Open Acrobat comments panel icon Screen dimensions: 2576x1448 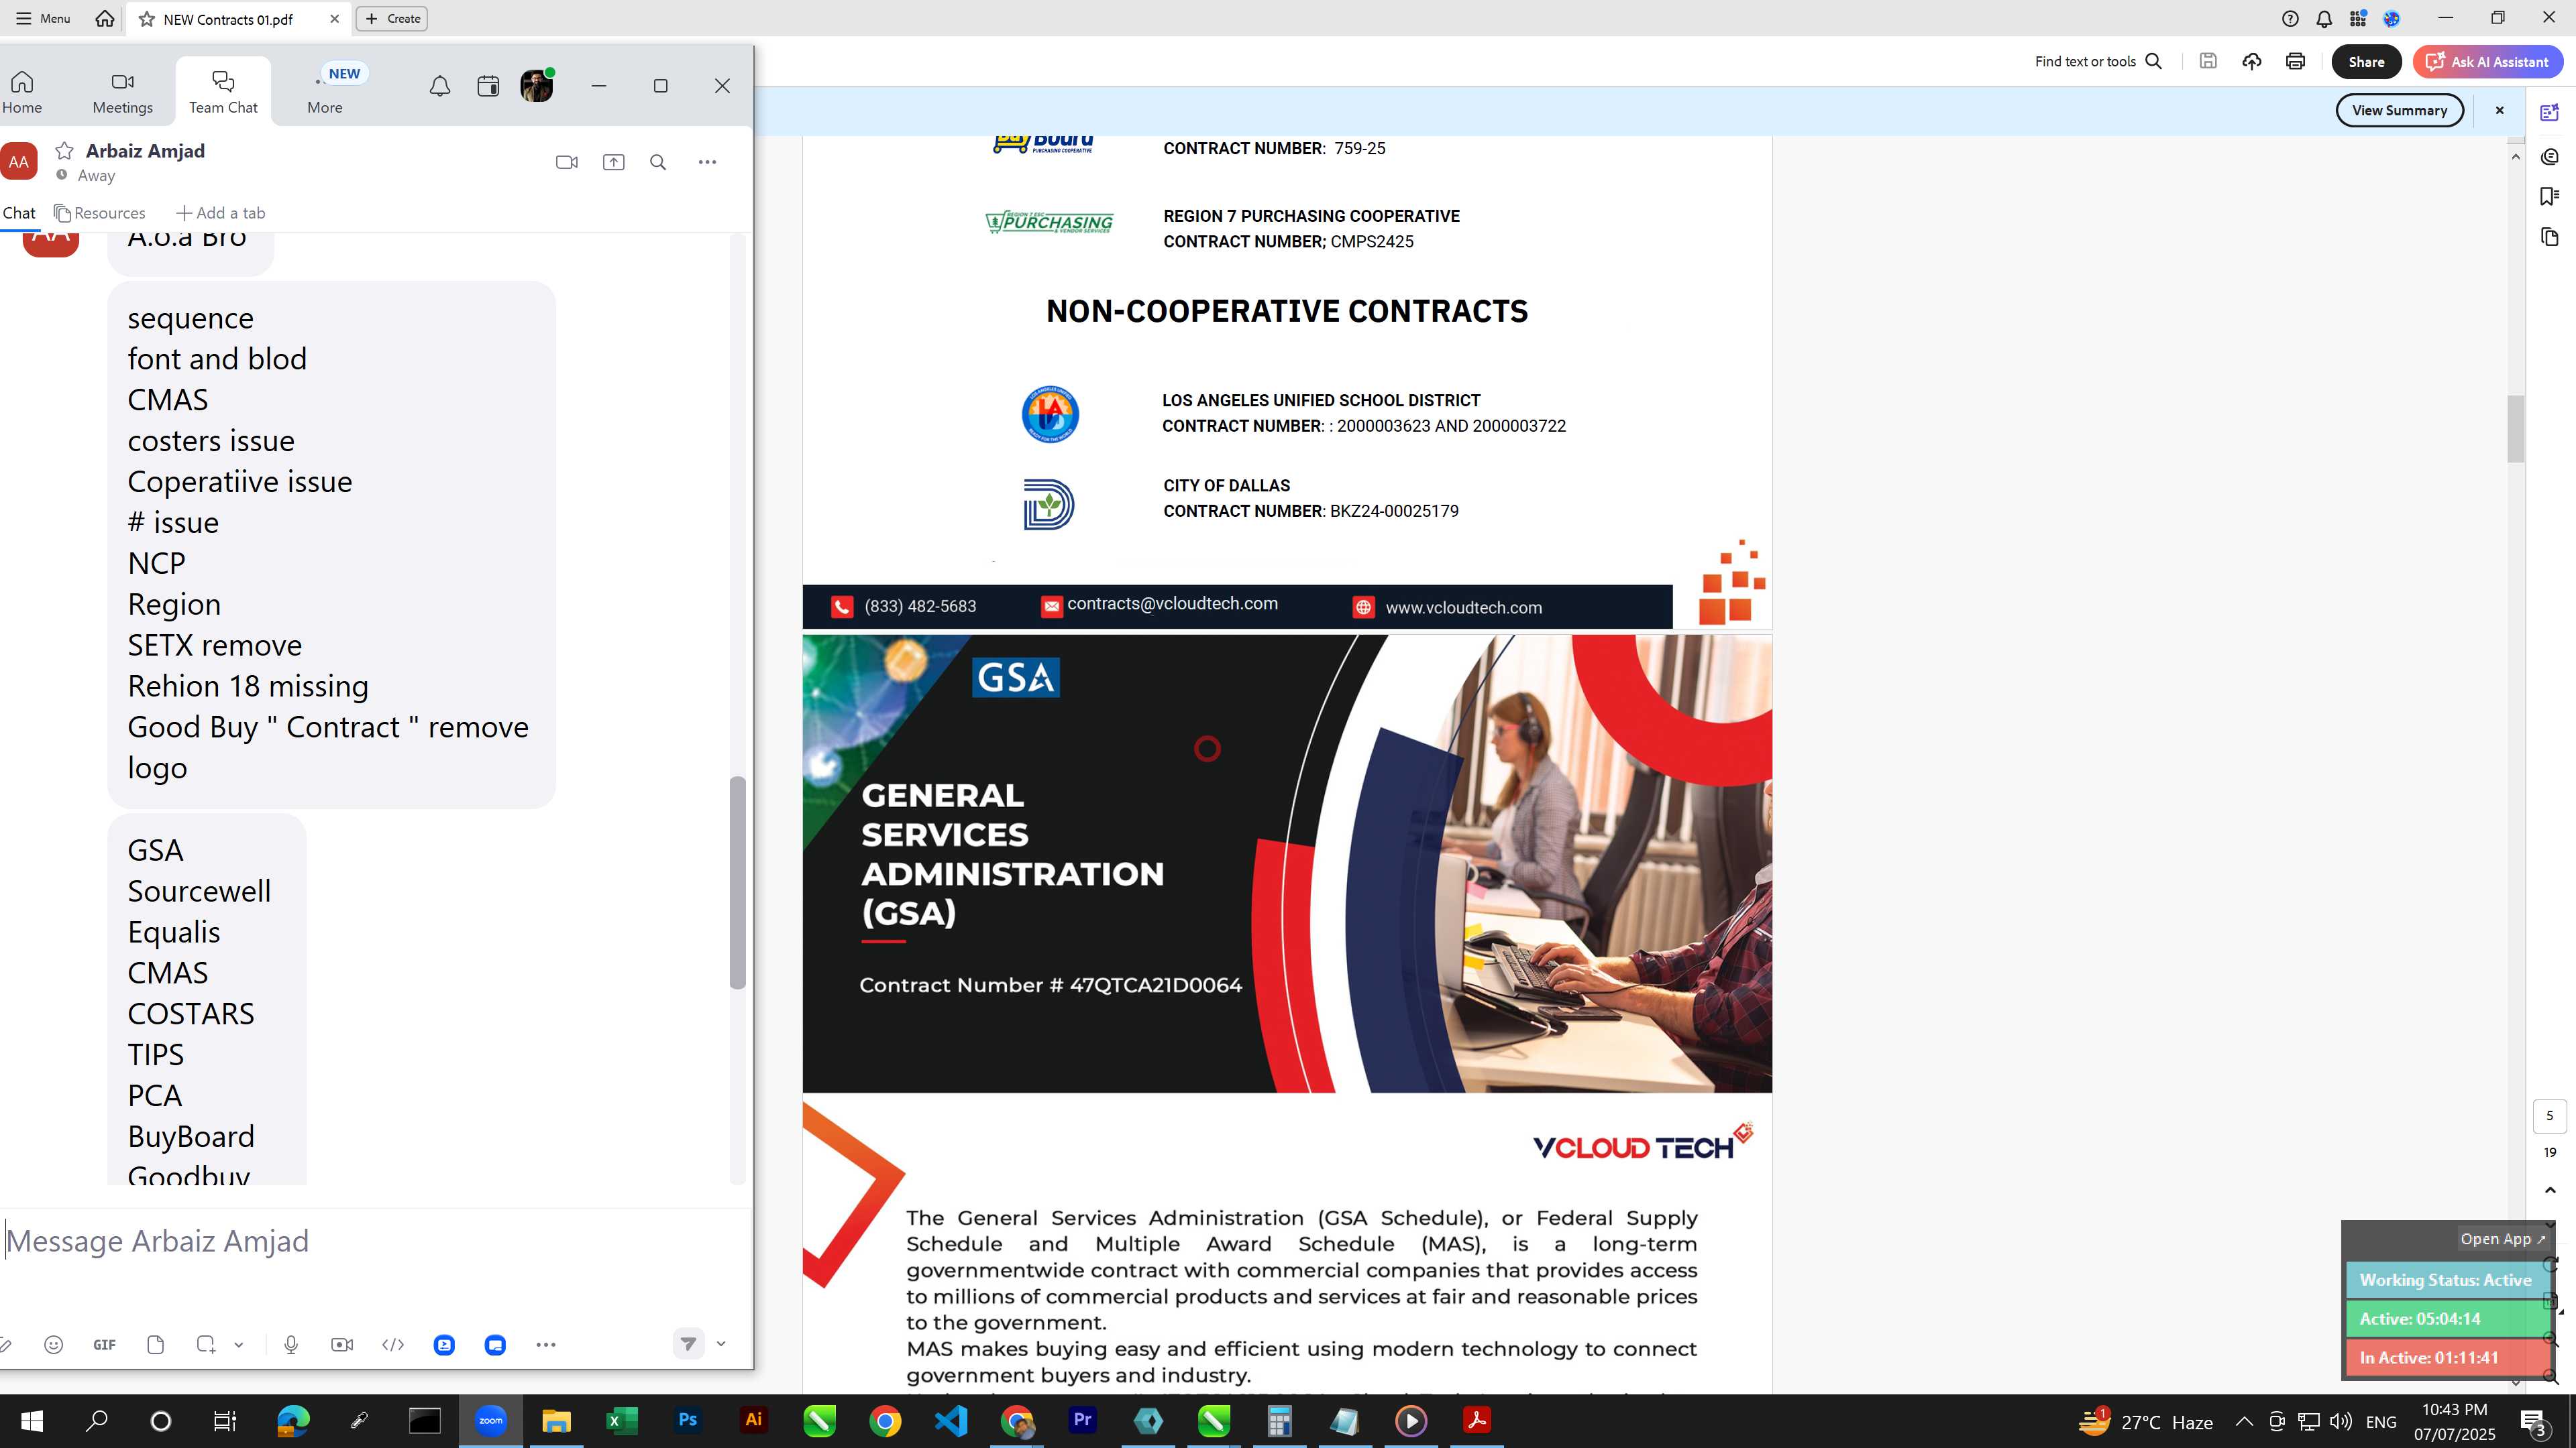point(2550,157)
